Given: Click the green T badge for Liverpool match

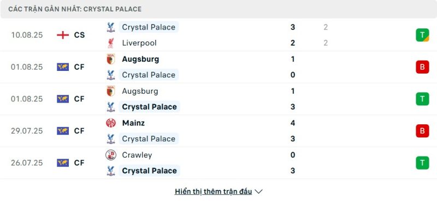Looking at the screenshot, I should (x=422, y=35).
